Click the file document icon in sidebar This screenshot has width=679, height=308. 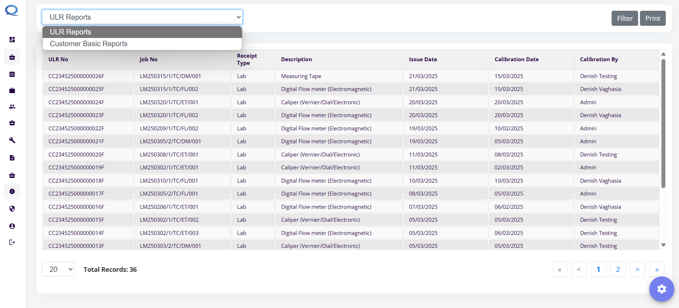point(12,158)
